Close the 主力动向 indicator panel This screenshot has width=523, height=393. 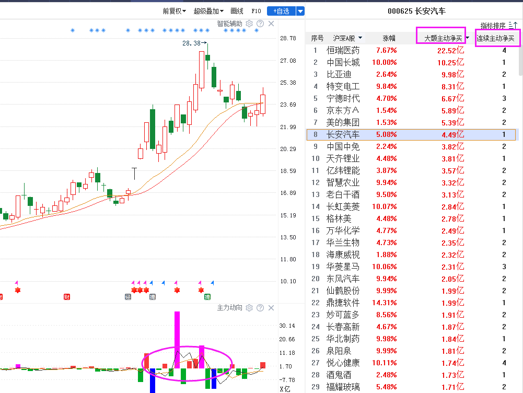(271, 308)
